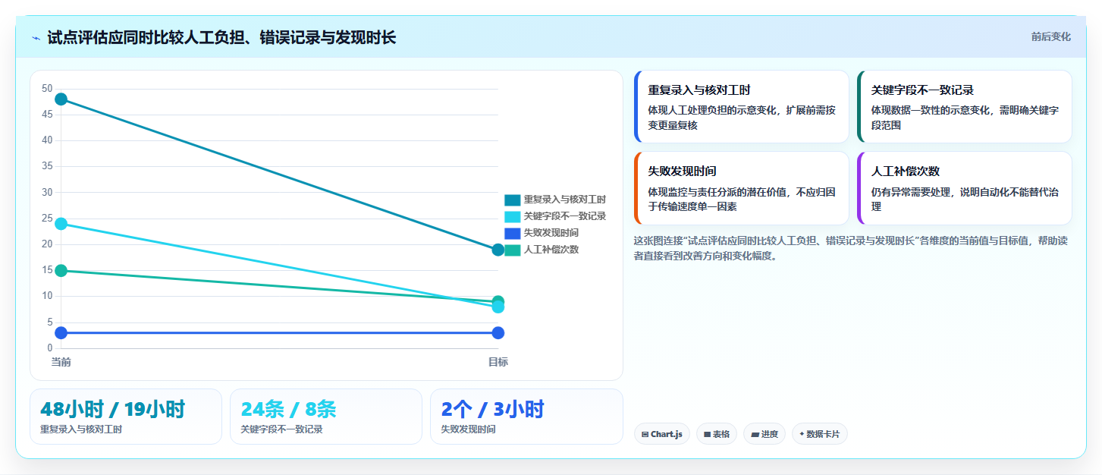The image size is (1102, 475).
Task: Click the 前后变化 label in header
Action: pos(1050,36)
